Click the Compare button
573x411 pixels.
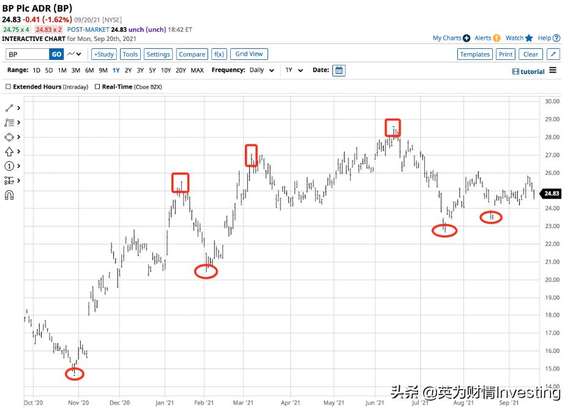[192, 54]
